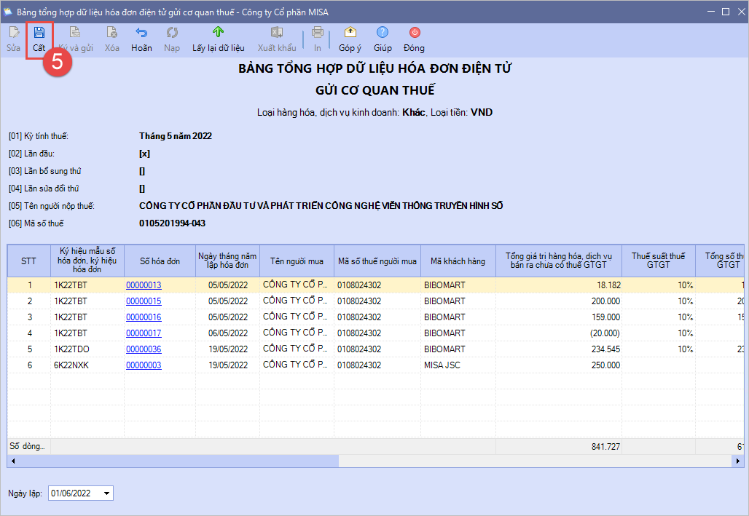
Task: Open invoice link 00000003
Action: click(144, 365)
